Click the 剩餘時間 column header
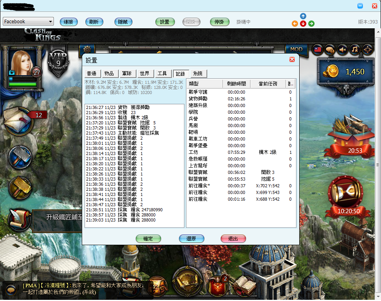The image size is (381, 301). point(236,84)
